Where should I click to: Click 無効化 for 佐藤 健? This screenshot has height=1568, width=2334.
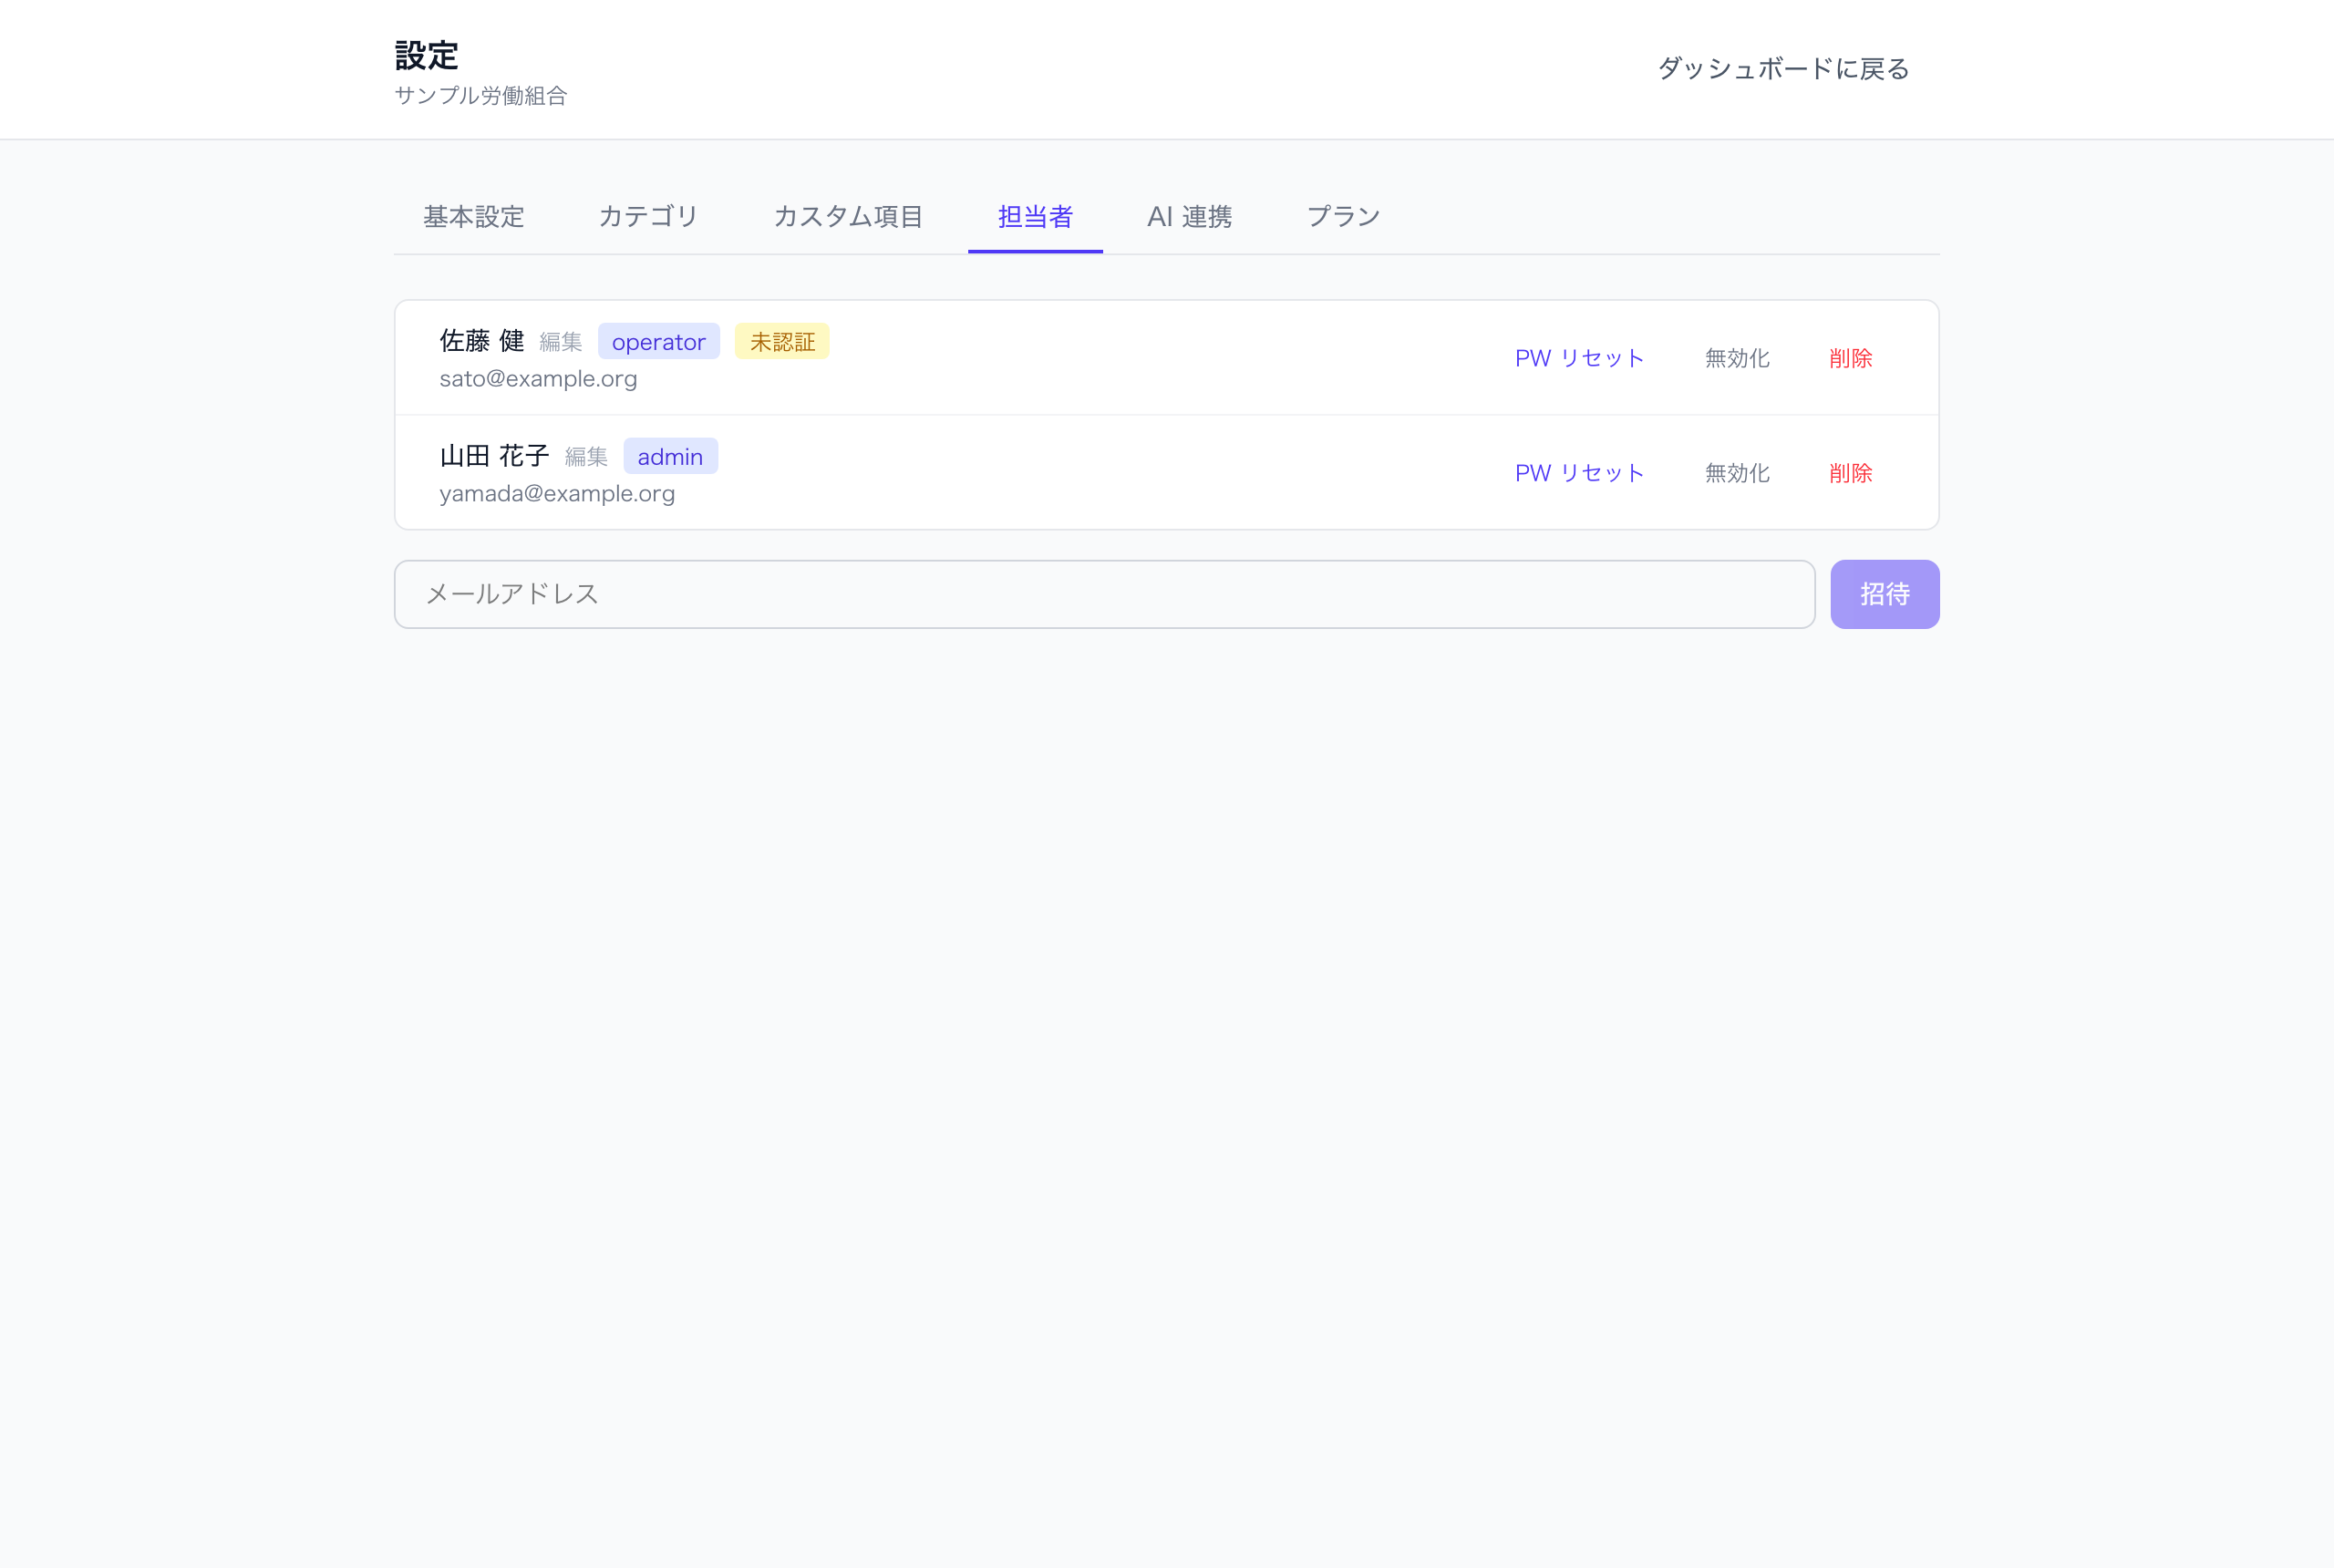click(x=1737, y=358)
